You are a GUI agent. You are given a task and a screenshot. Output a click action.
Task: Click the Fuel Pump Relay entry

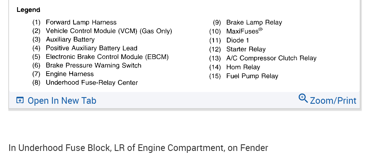[x=252, y=76]
